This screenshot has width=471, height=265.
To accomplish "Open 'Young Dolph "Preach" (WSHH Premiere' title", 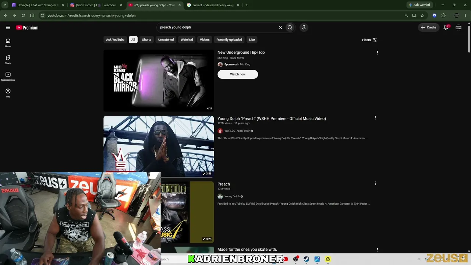I will 272,119.
